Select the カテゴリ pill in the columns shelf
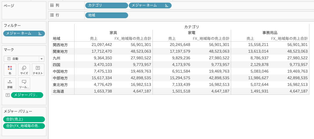 106,5
